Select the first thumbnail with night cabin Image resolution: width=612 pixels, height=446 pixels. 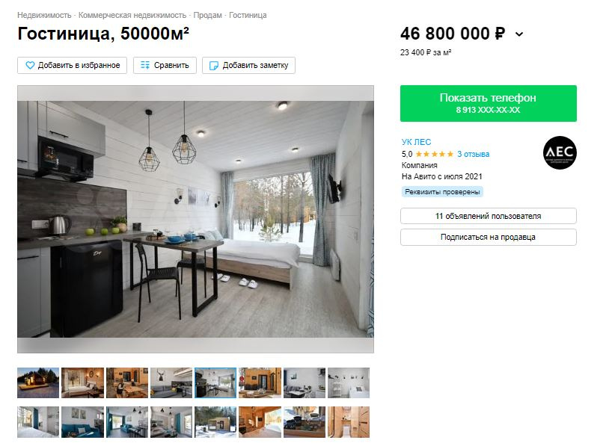[x=38, y=382]
